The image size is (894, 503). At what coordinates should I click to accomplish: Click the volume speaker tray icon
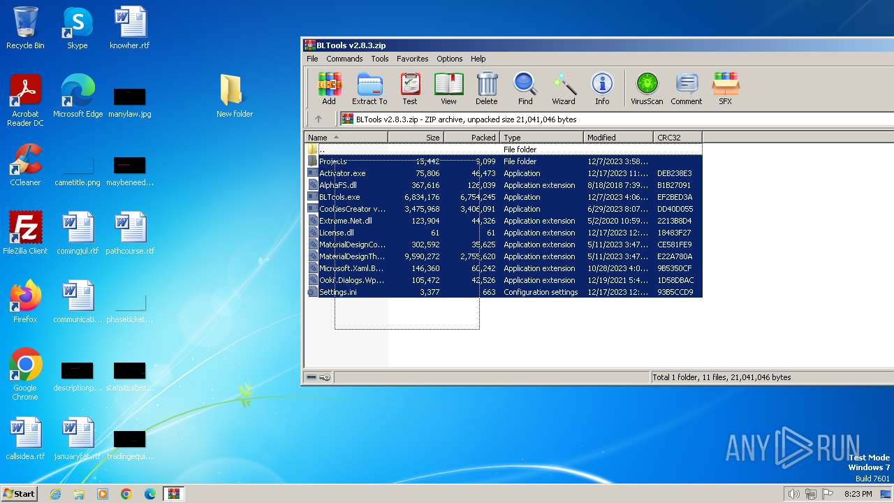793,494
